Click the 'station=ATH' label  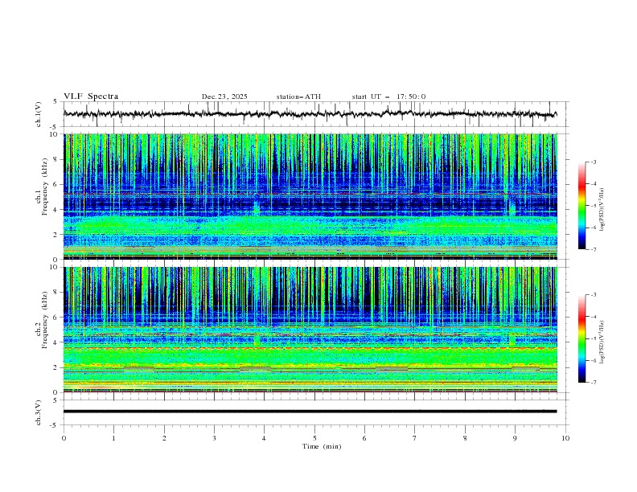click(x=298, y=96)
